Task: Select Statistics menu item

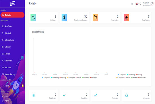Action: (12, 15)
